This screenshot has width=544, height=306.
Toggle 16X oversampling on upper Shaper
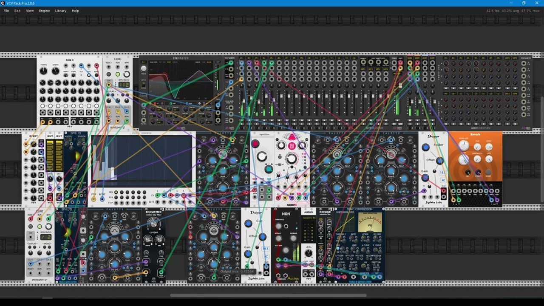442,173
